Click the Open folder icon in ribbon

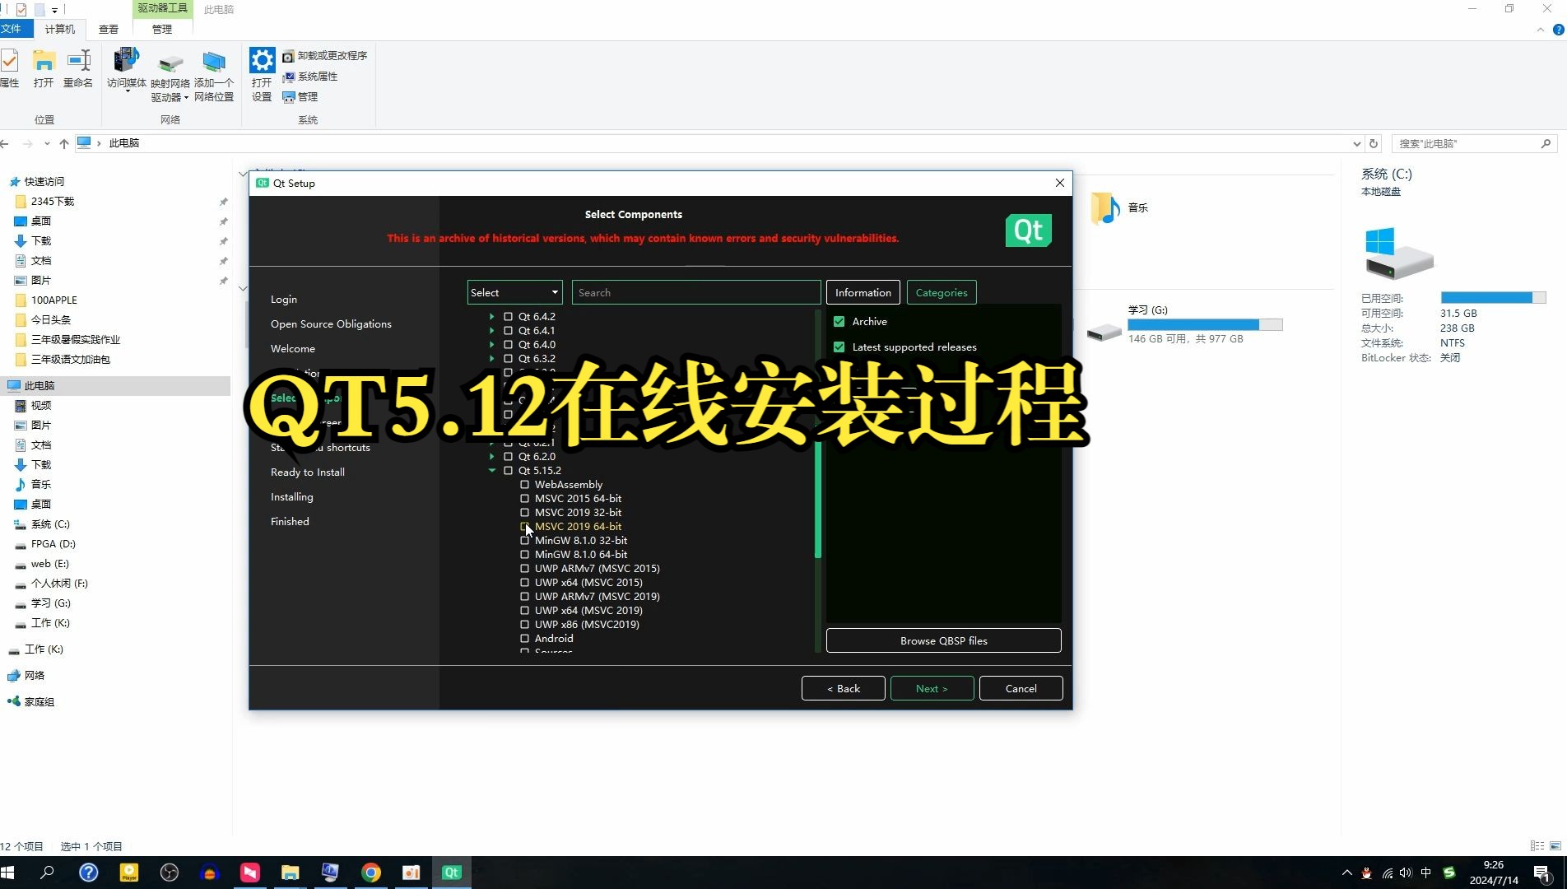point(44,69)
